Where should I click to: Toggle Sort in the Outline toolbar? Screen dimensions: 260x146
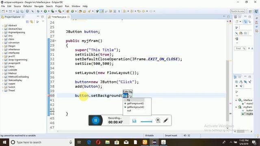click(241, 82)
